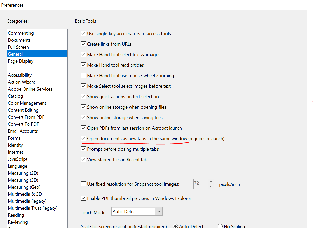The width and height of the screenshot is (313, 228).
Task: Disable Show online storage when saving files
Action: tap(83, 117)
